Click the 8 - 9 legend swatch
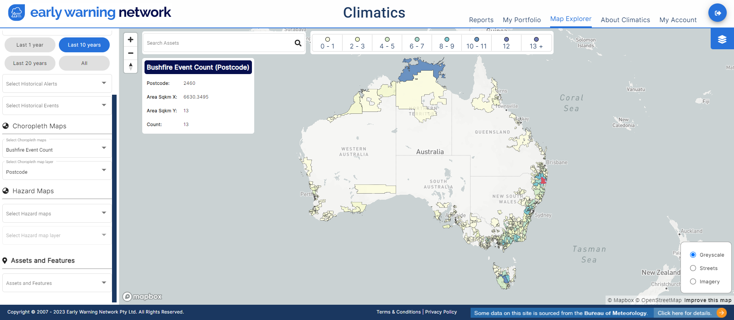This screenshot has width=734, height=320. click(x=447, y=39)
